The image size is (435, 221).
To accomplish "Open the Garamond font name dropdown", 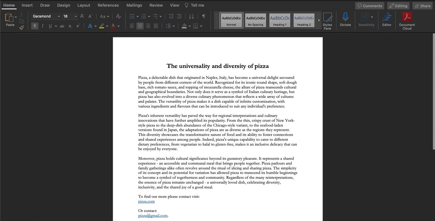I will (x=59, y=16).
